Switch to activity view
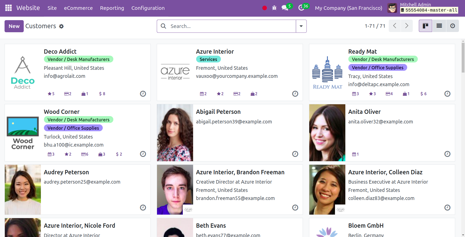This screenshot has width=465, height=237. coord(452,26)
